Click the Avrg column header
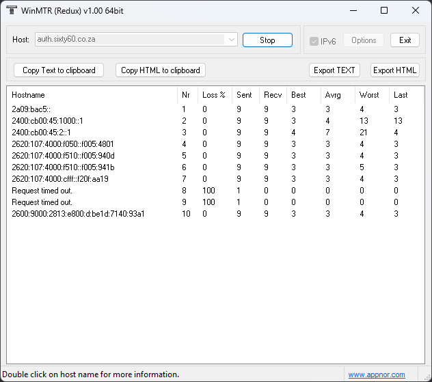This screenshot has height=382, width=432. [x=338, y=95]
